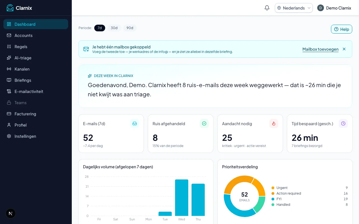Click the Handled legend color dot
This screenshot has height=224, width=359.
273,205
